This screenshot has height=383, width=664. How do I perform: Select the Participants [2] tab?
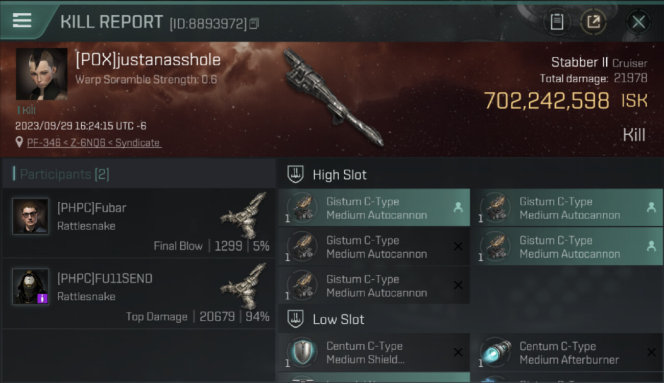61,175
